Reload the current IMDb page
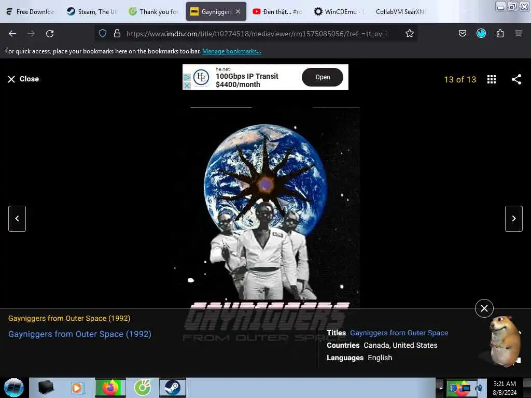 pyautogui.click(x=50, y=34)
